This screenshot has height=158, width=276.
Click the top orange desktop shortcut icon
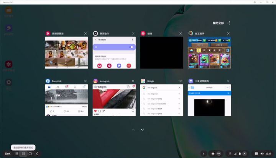pyautogui.click(x=8, y=10)
